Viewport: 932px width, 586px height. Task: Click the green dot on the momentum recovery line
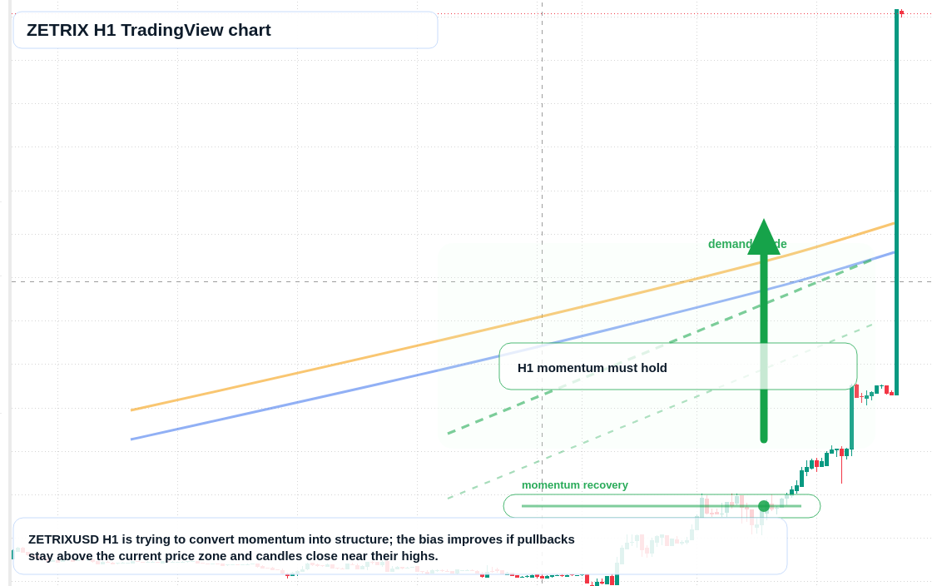coord(764,506)
